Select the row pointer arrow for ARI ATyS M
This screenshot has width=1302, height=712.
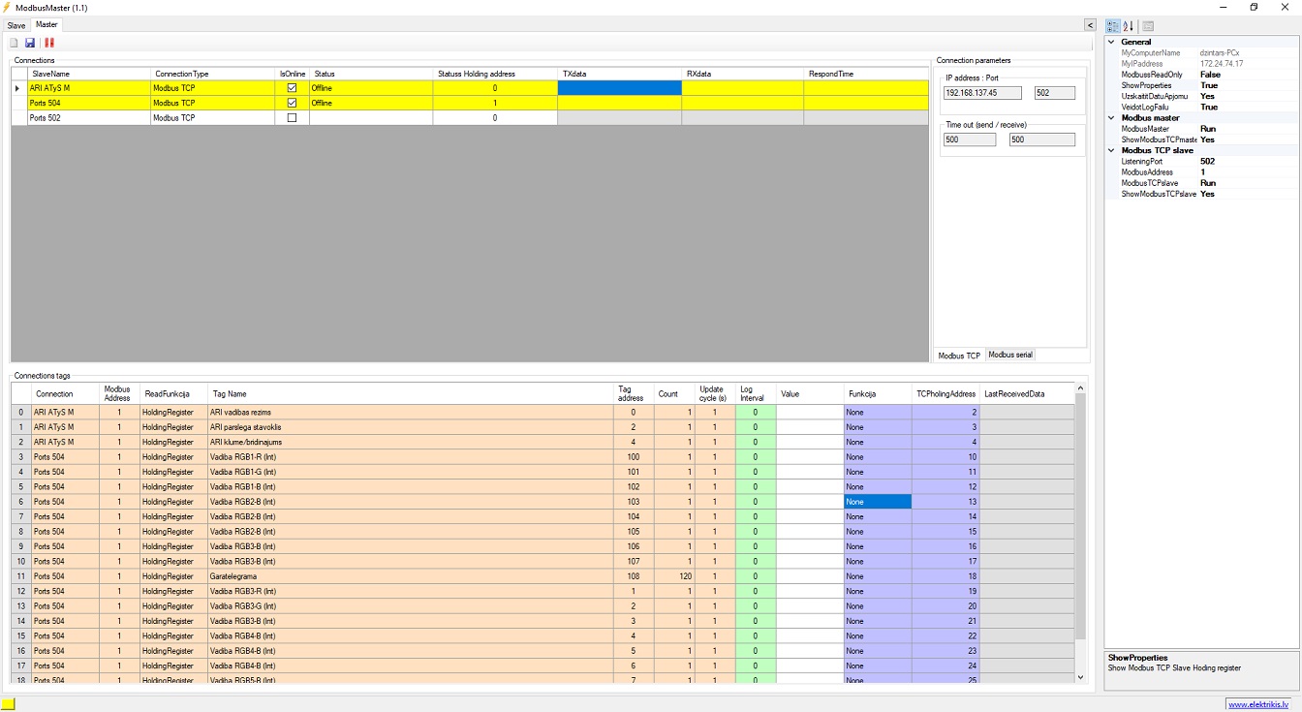(16, 88)
